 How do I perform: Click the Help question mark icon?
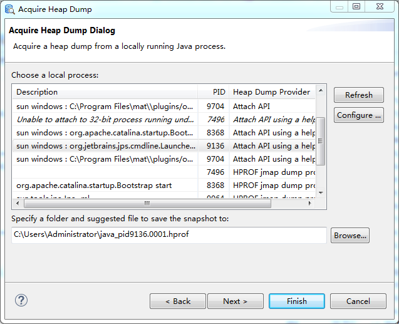point(21,301)
